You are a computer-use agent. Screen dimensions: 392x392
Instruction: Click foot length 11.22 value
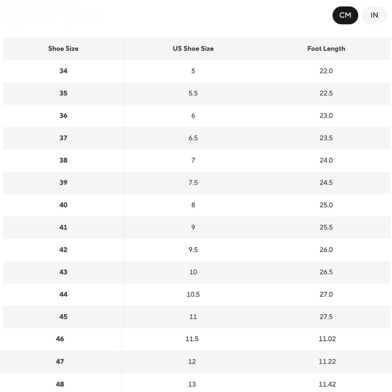(327, 362)
